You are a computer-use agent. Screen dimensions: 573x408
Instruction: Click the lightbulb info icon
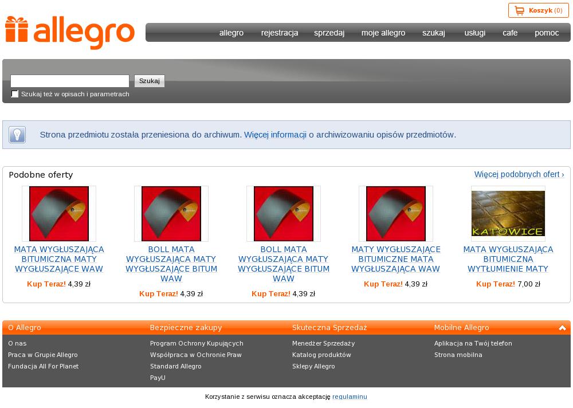click(17, 135)
